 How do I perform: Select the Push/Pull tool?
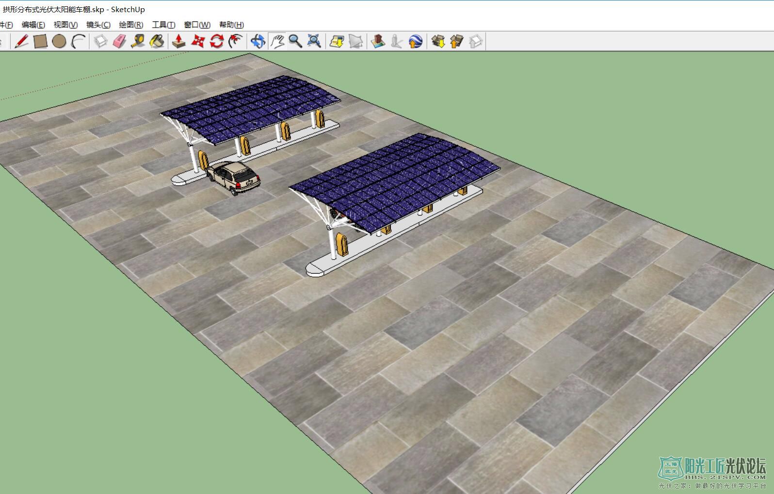(178, 41)
